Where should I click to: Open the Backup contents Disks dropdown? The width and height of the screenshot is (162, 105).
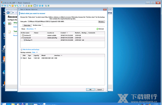point(35,52)
